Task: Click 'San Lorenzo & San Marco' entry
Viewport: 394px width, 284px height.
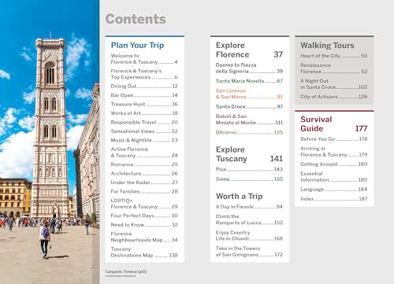Action: tap(249, 94)
